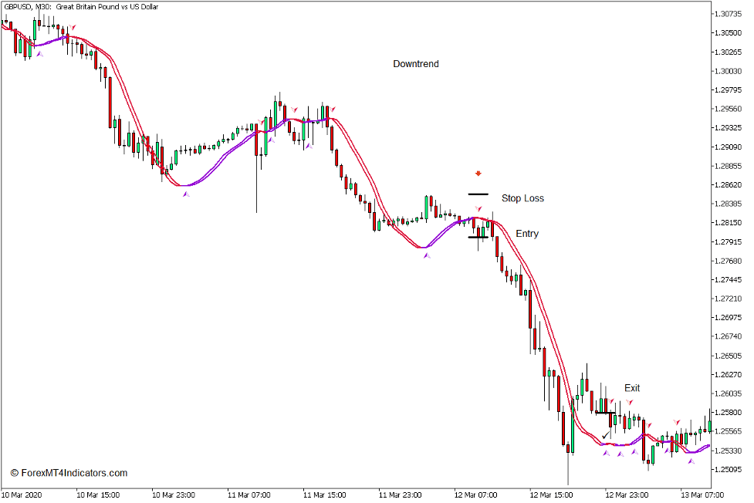This screenshot has width=754, height=503.
Task: Click the Downtrend annotation text
Action: (x=415, y=64)
